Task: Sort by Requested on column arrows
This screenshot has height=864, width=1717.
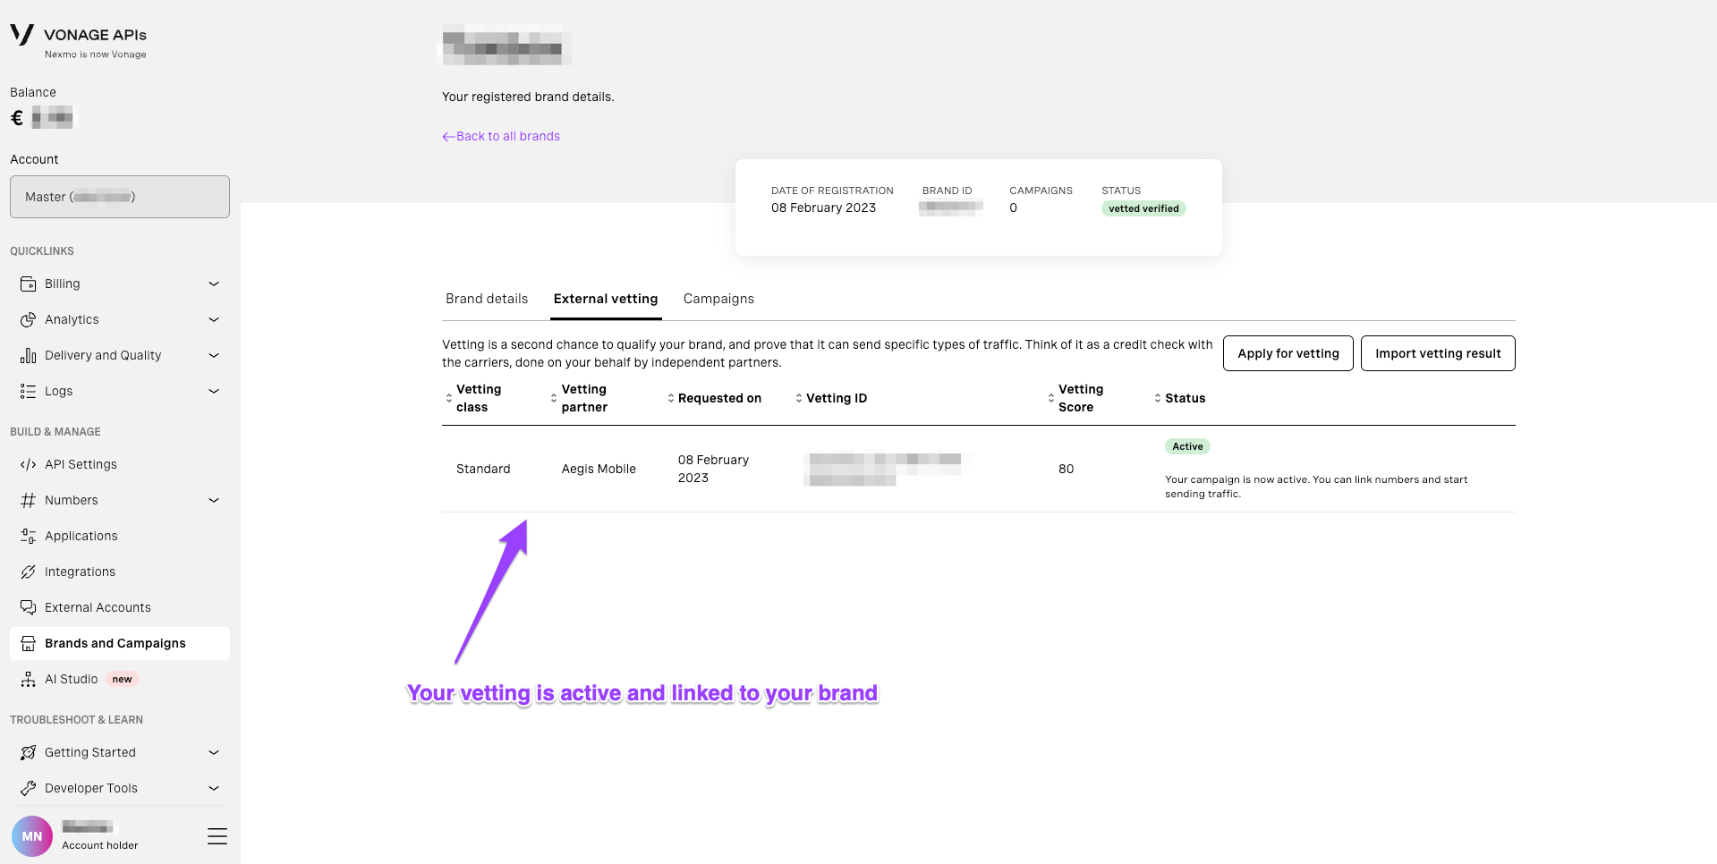Action: [671, 398]
